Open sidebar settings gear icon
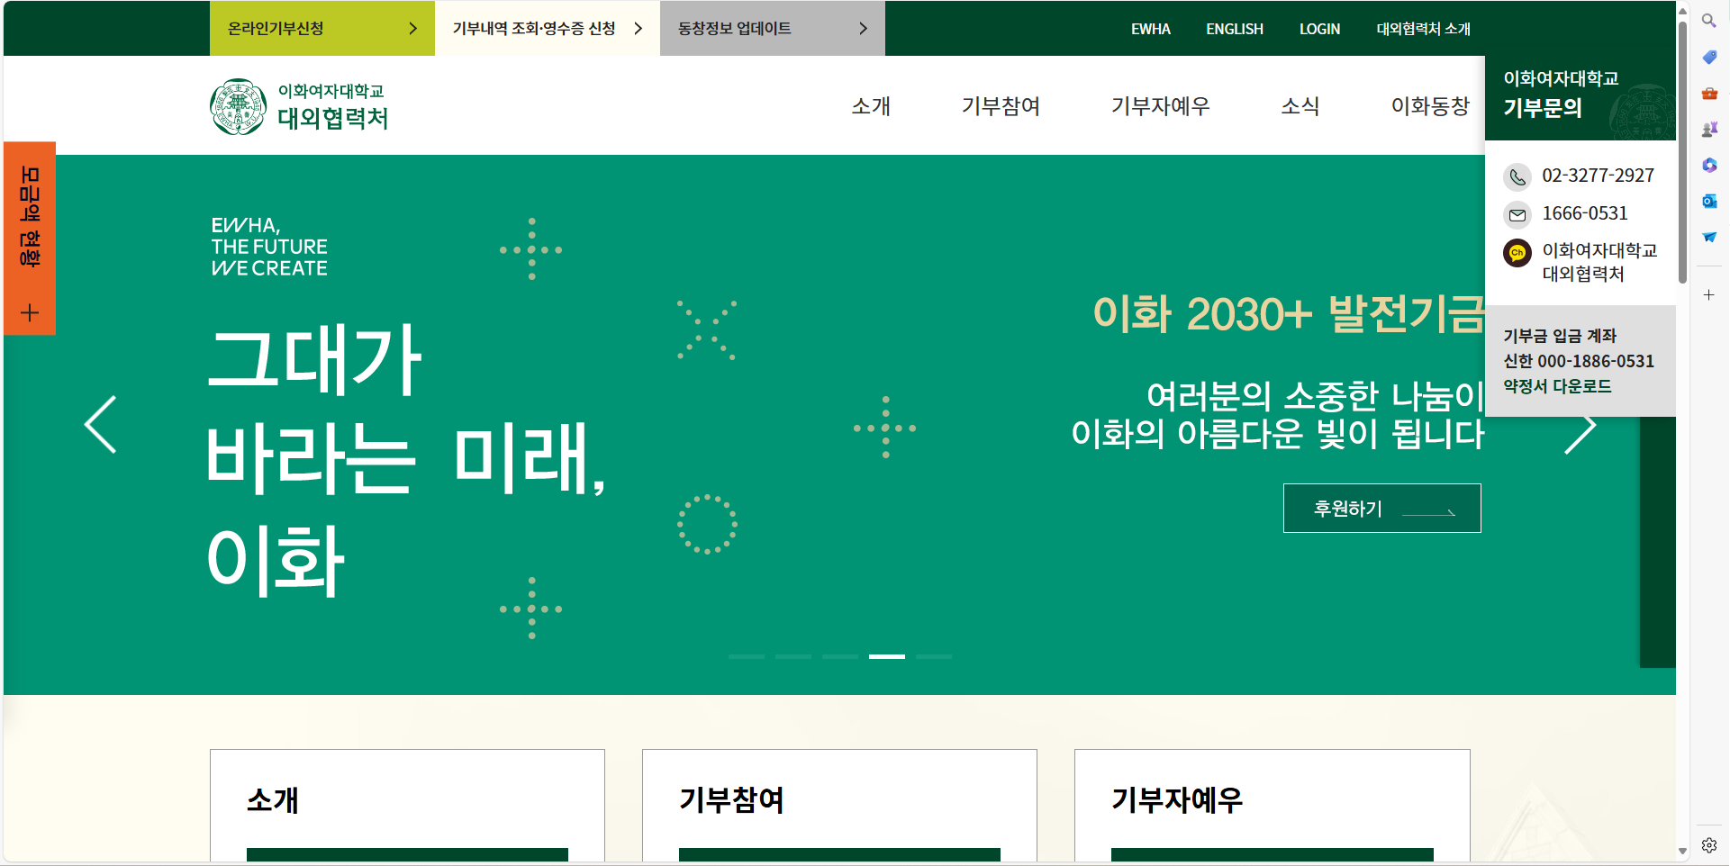The height and width of the screenshot is (866, 1730). click(x=1708, y=845)
